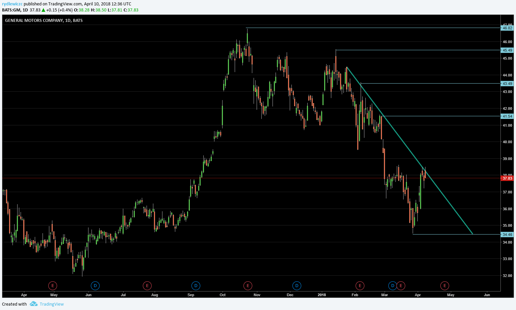
Task: Click the 32.00 price axis label
Action: coord(507,276)
